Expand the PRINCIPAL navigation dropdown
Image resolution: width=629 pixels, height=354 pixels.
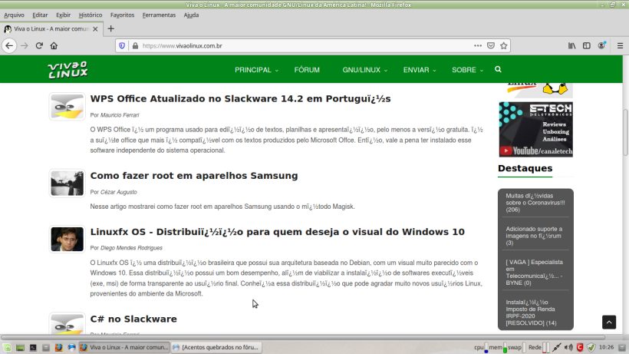pos(256,70)
